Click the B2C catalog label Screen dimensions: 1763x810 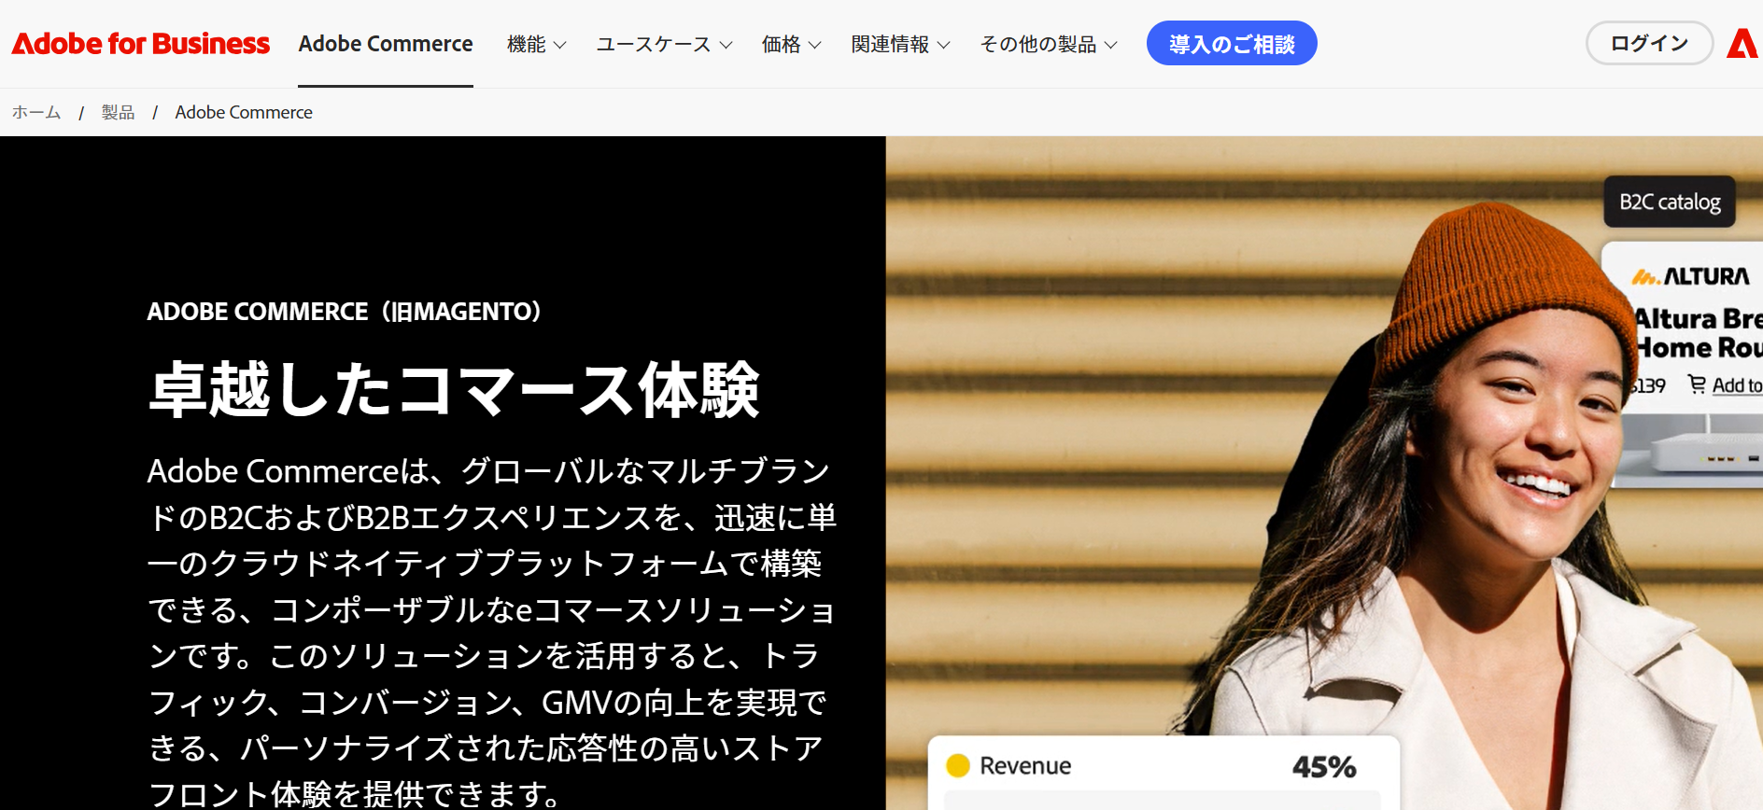click(x=1670, y=202)
